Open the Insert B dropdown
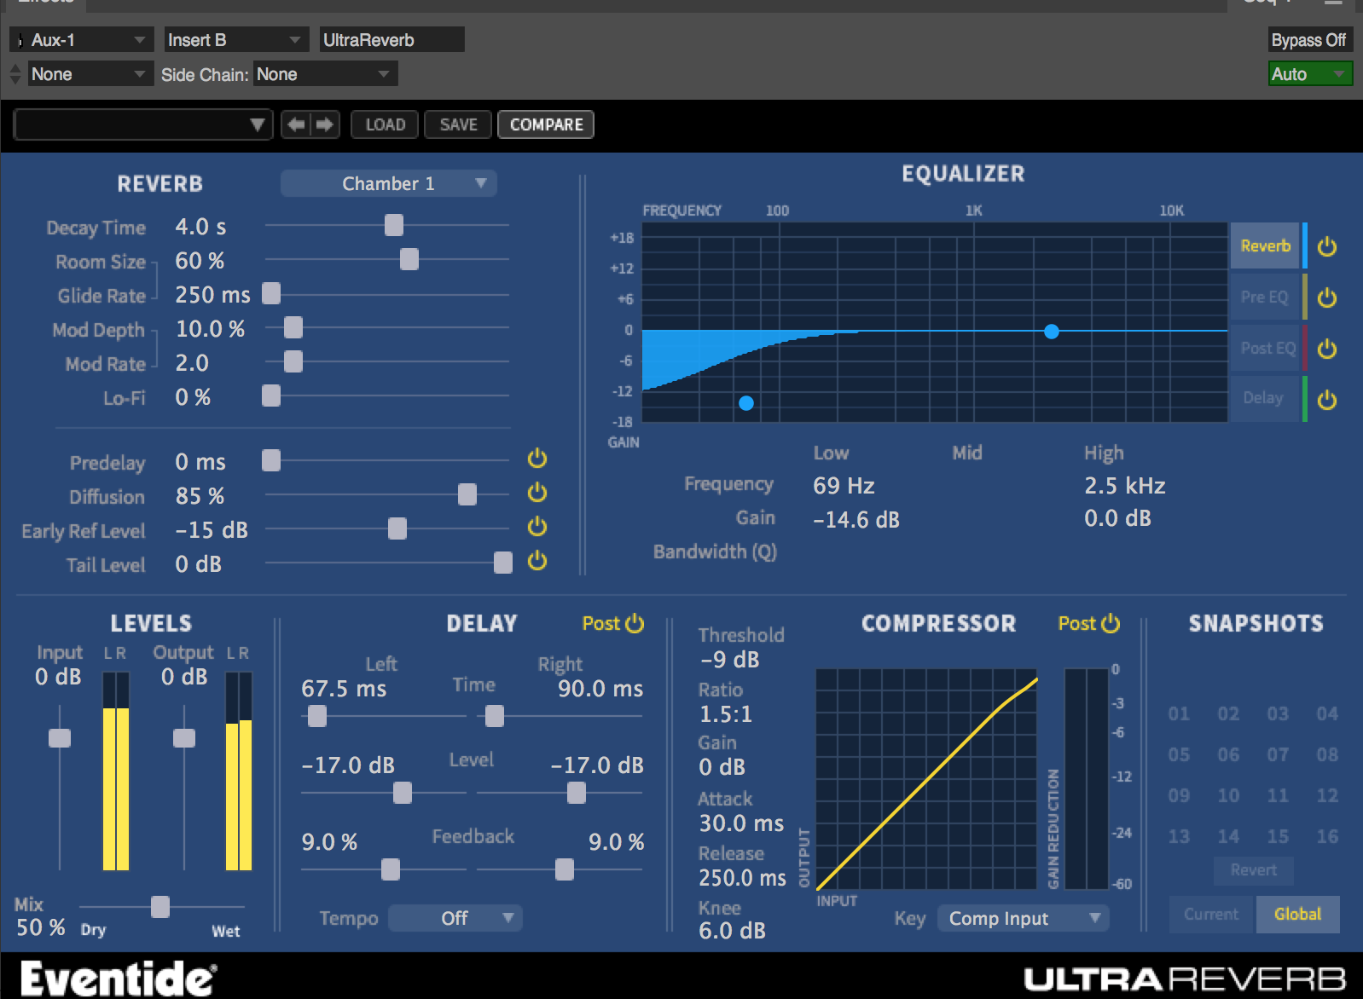This screenshot has width=1363, height=999. coord(236,40)
